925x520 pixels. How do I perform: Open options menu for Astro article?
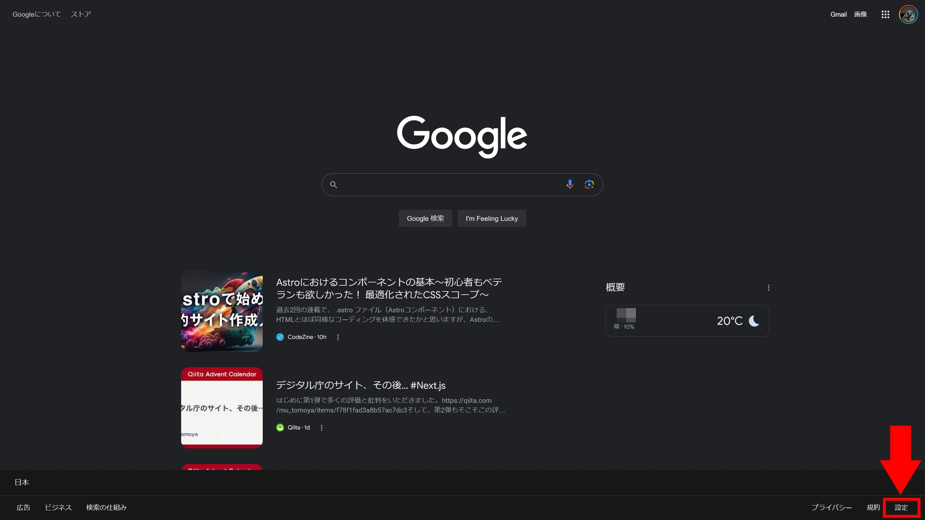(x=338, y=337)
